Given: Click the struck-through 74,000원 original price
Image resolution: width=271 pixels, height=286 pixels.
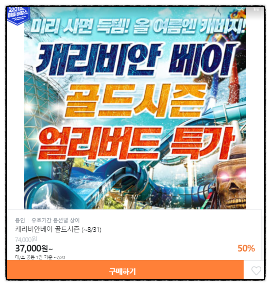Looking at the screenshot, I should pyautogui.click(x=26, y=239).
